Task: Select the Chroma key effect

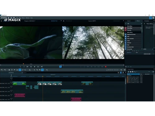Action: [x=133, y=49]
